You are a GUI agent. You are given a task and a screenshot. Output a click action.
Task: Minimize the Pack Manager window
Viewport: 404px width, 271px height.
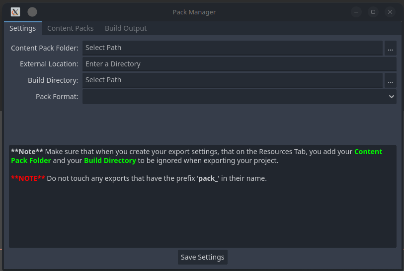tap(356, 12)
